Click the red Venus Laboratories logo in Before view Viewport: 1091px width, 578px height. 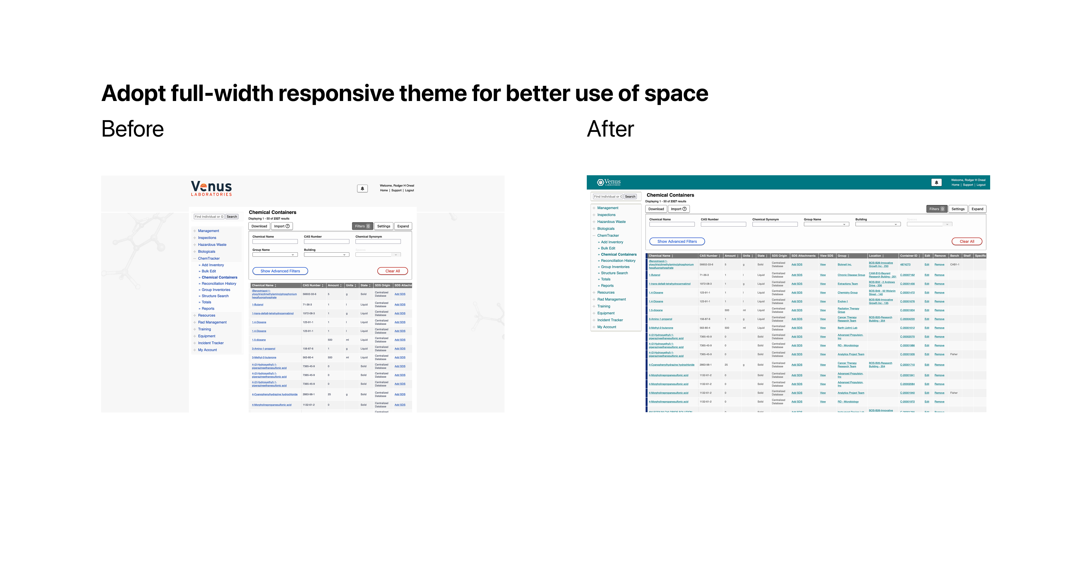[211, 188]
